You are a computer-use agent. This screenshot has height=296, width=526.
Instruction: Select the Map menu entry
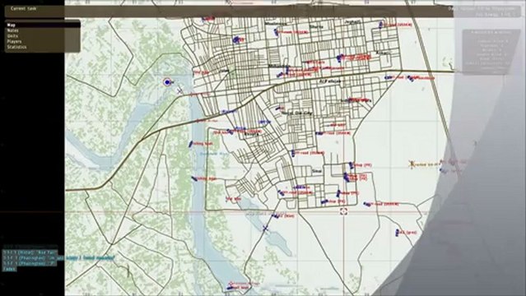point(43,25)
